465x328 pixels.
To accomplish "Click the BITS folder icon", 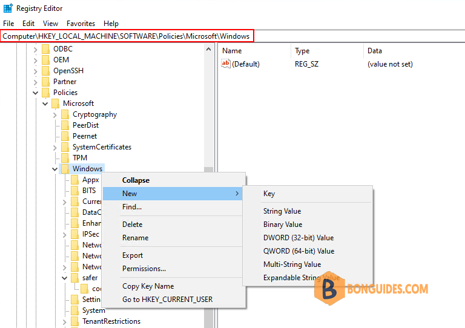I will (x=75, y=191).
